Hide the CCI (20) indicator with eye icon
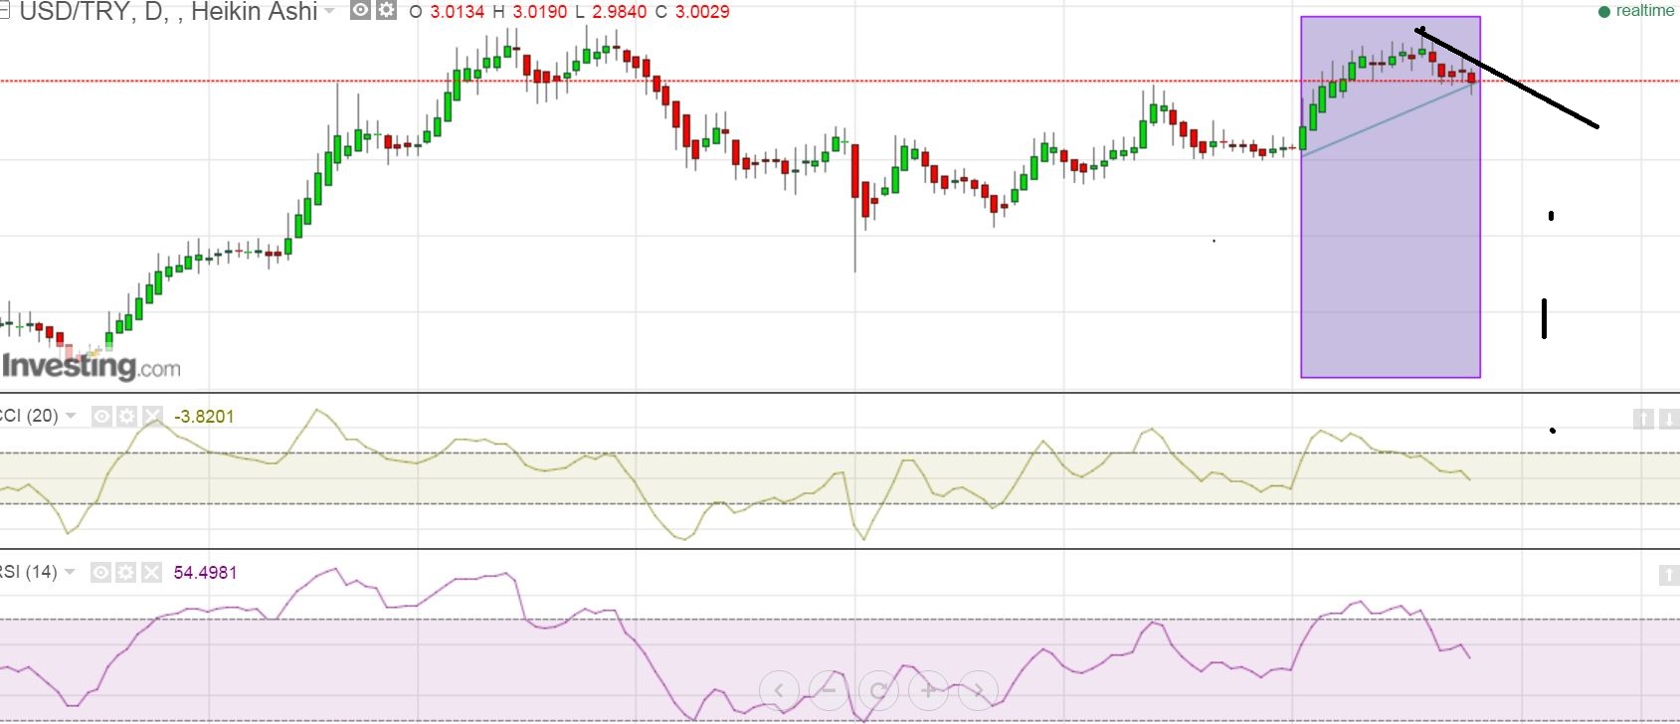Screen dimensions: 1680x724 pos(101,417)
